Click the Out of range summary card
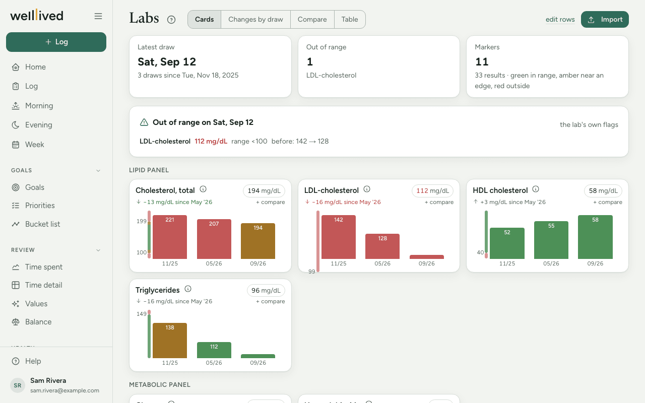645x403 pixels. point(379,66)
